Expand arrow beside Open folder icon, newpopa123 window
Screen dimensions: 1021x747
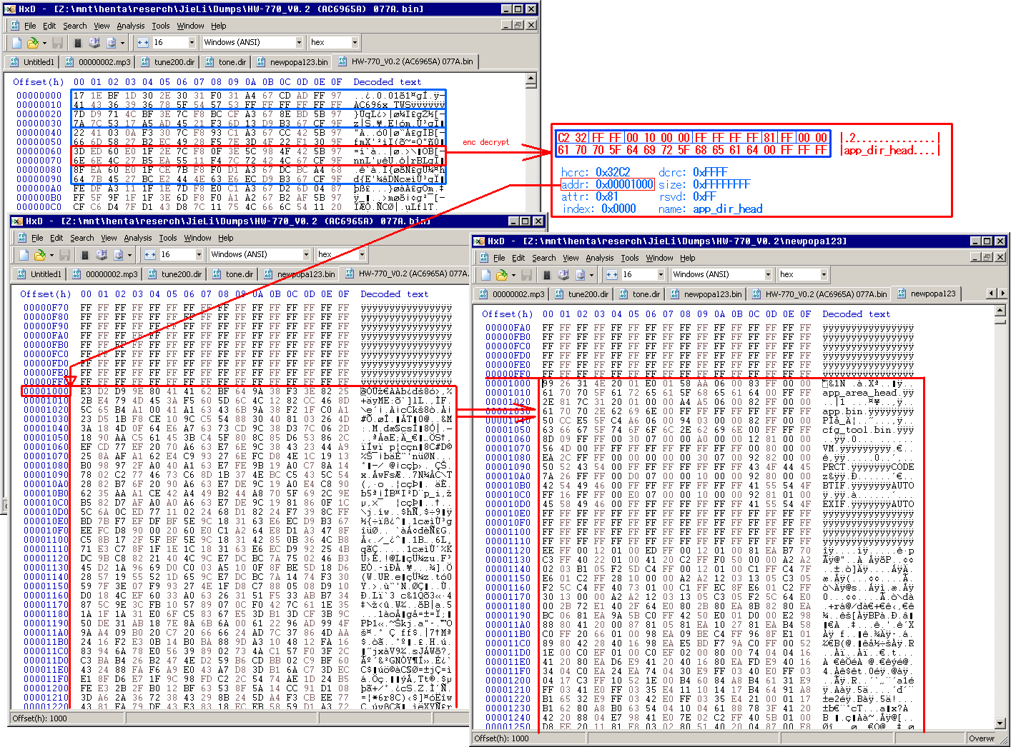[x=513, y=275]
